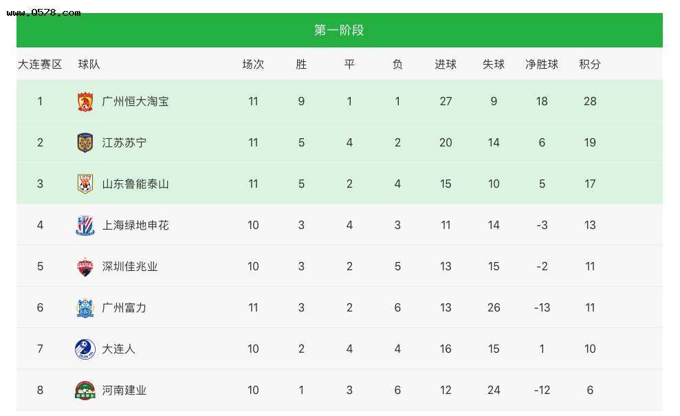This screenshot has width=680, height=416.
Task: Click the 净胜球 column header
Action: pos(542,64)
